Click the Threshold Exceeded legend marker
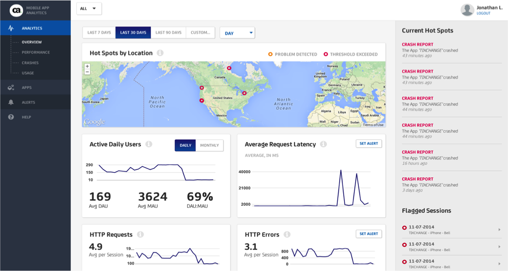The width and height of the screenshot is (508, 271). pos(326,54)
